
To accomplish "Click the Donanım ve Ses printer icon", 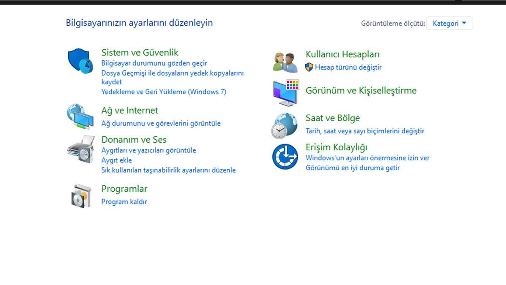I will [x=80, y=150].
